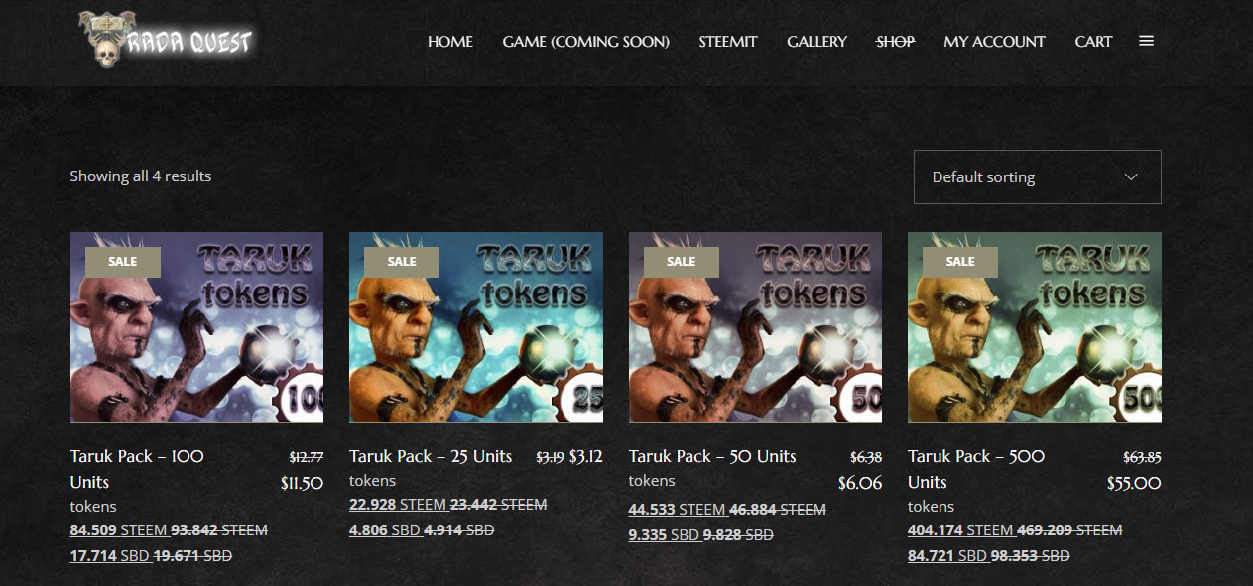
Task: Open Taruk Pack – 100 Units title link
Action: (x=137, y=469)
